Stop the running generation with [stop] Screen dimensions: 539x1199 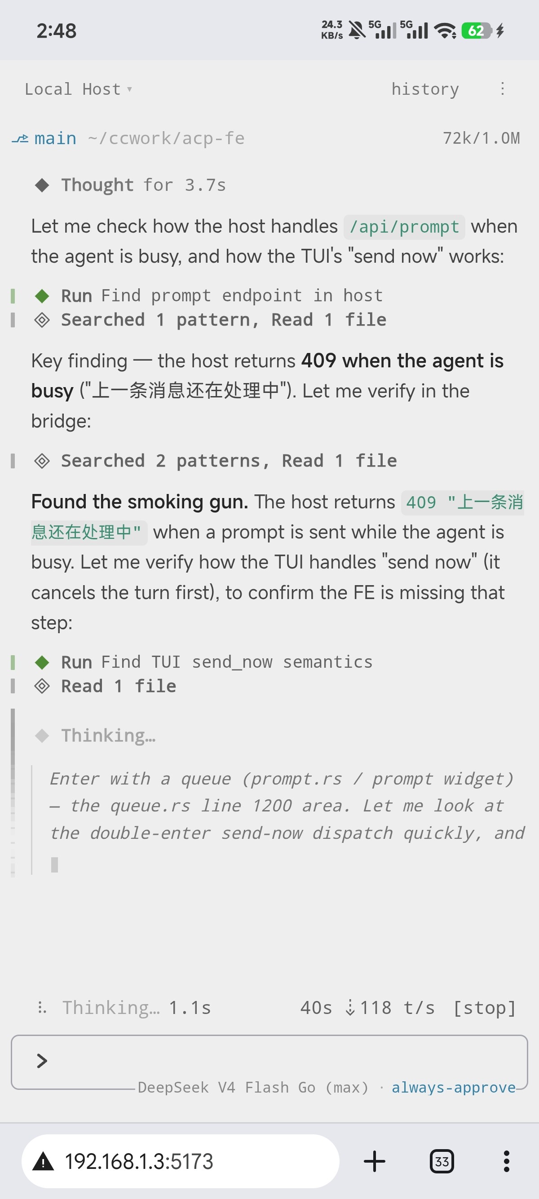click(x=485, y=1008)
